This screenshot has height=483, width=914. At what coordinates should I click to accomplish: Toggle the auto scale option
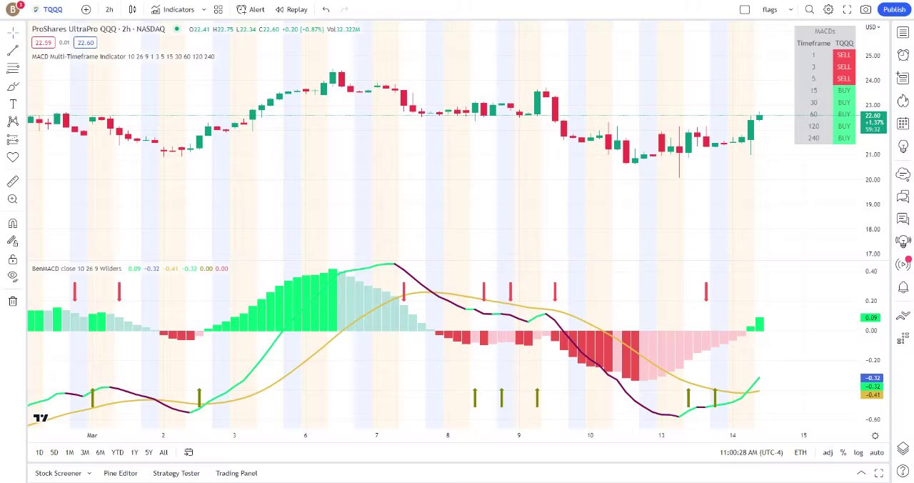point(877,452)
